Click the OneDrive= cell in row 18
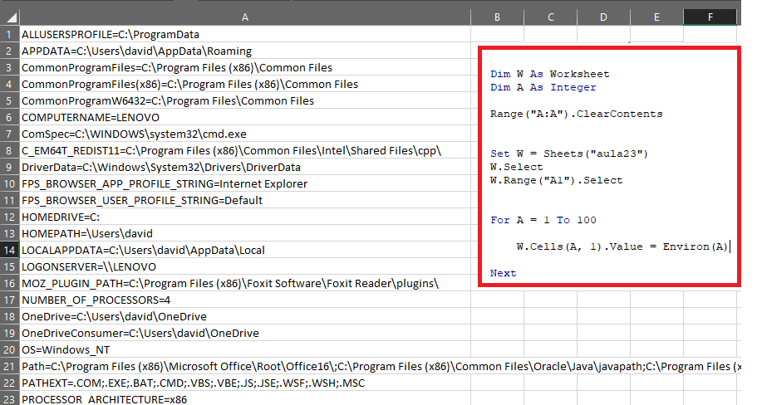 click(x=245, y=317)
